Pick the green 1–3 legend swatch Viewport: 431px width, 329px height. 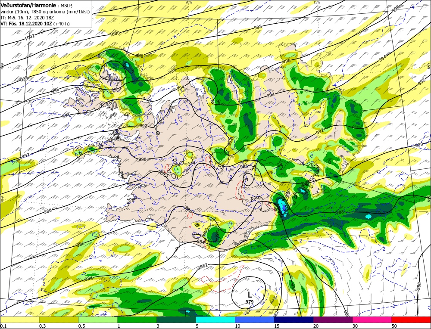pyautogui.click(x=137, y=320)
